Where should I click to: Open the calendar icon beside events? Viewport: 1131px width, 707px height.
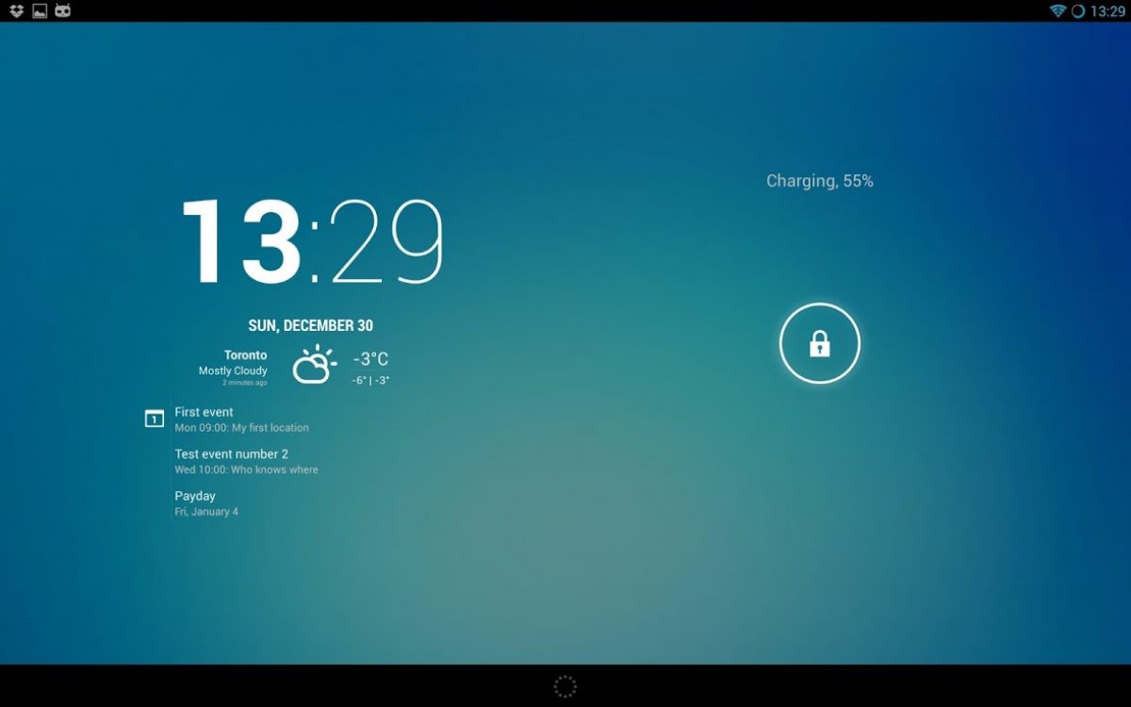[154, 419]
